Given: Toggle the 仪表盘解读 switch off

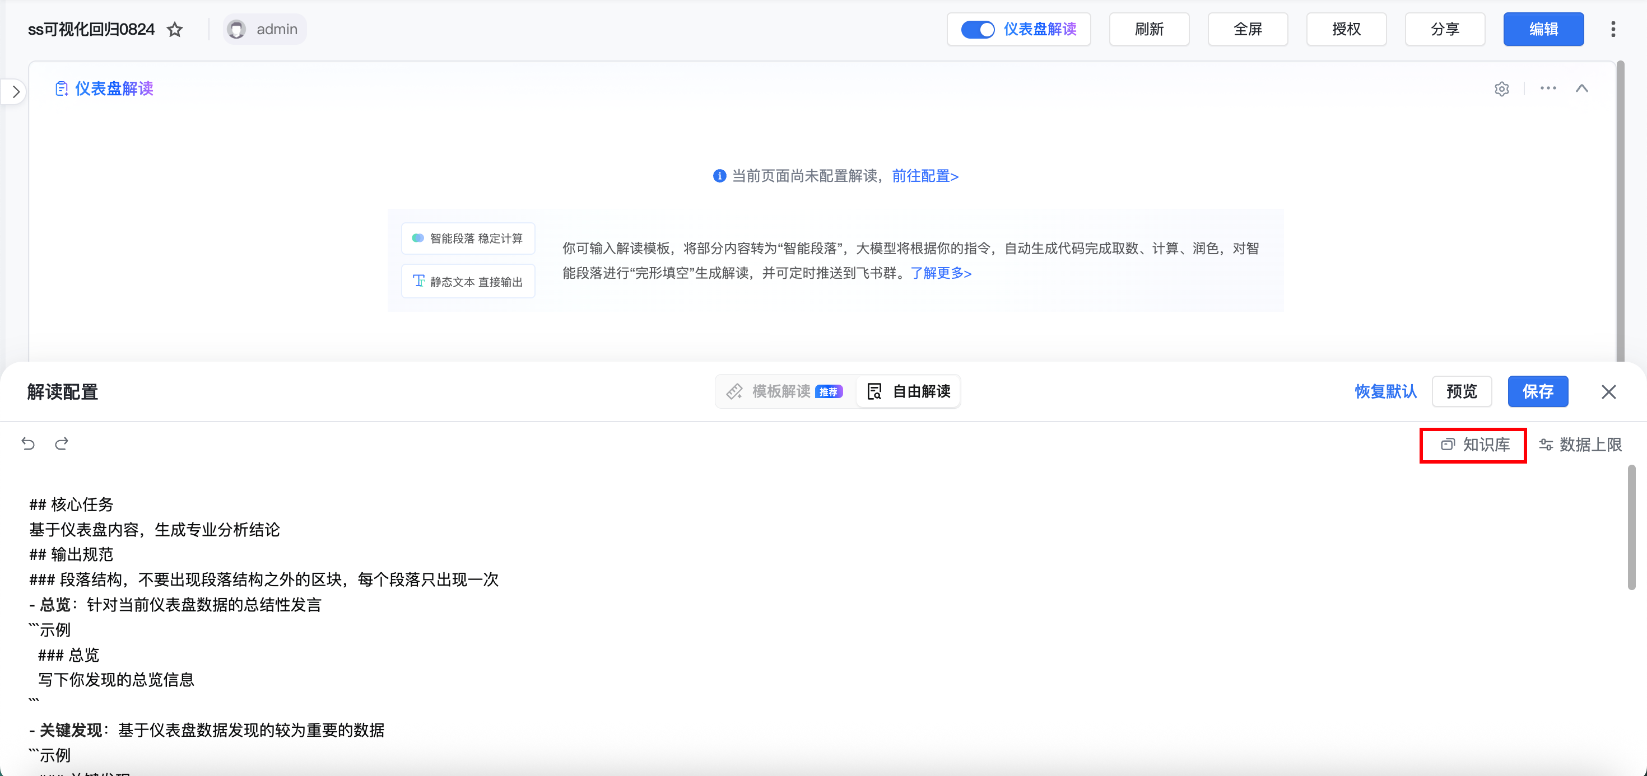Looking at the screenshot, I should (978, 30).
